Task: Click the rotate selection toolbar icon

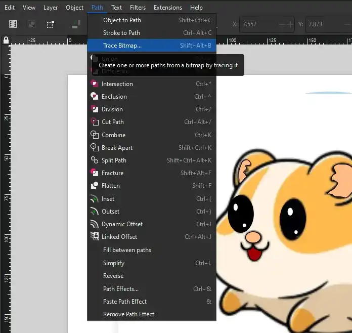Action: tap(76, 24)
